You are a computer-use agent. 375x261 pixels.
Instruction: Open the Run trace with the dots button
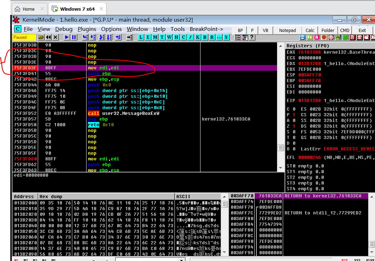coord(219,37)
